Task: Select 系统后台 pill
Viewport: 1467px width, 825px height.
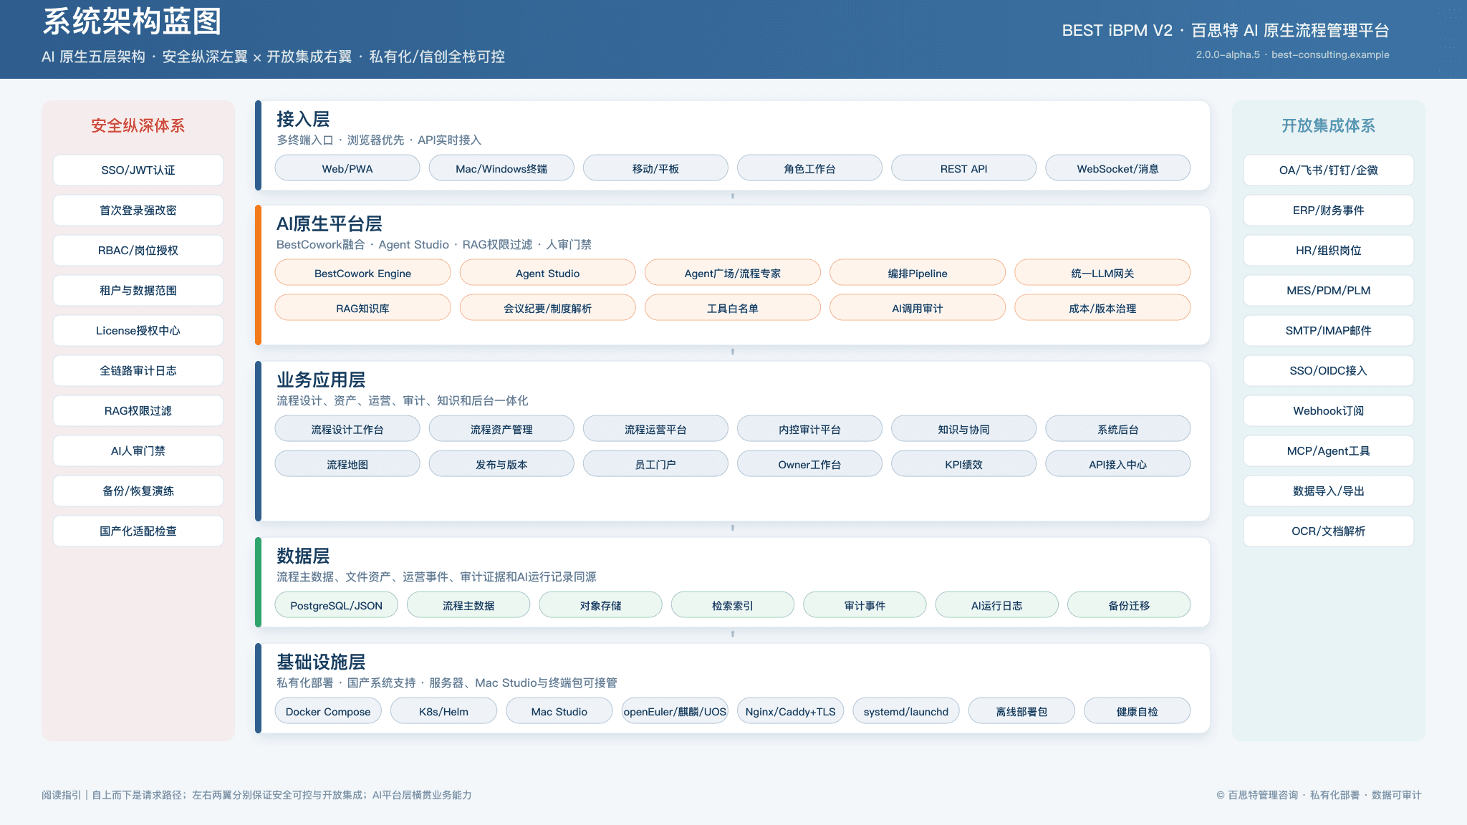Action: click(1118, 429)
